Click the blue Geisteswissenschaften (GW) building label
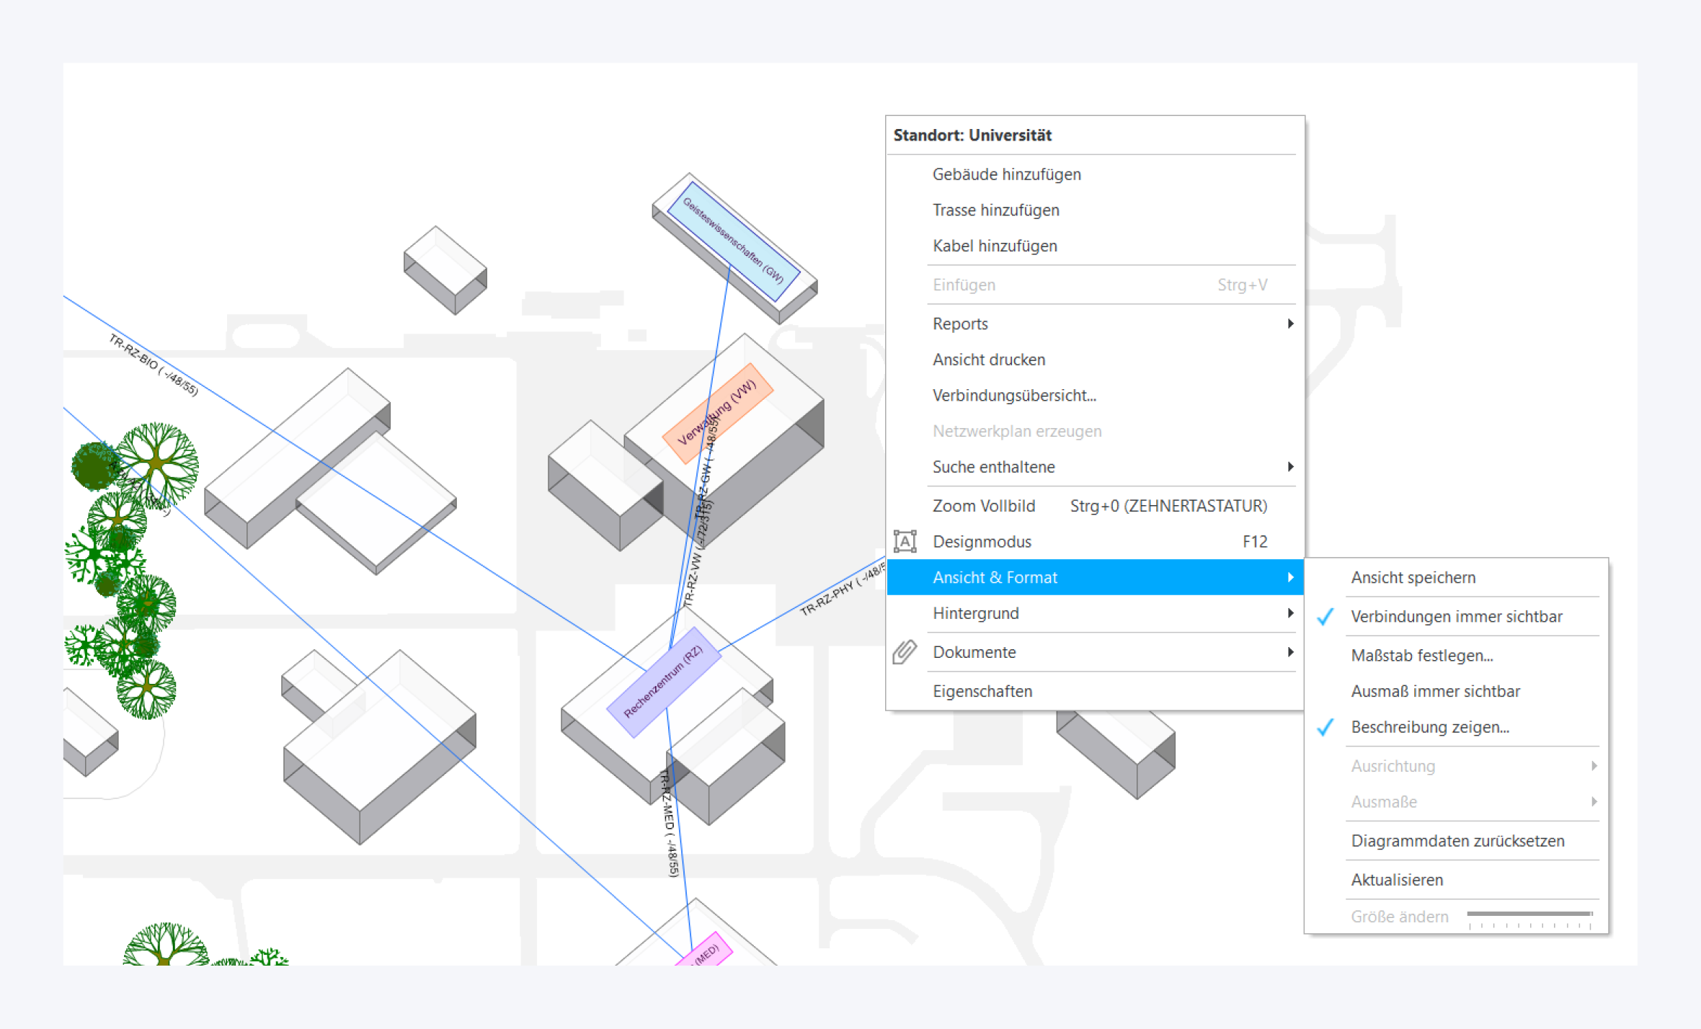Screen dimensions: 1701x1029 click(733, 240)
